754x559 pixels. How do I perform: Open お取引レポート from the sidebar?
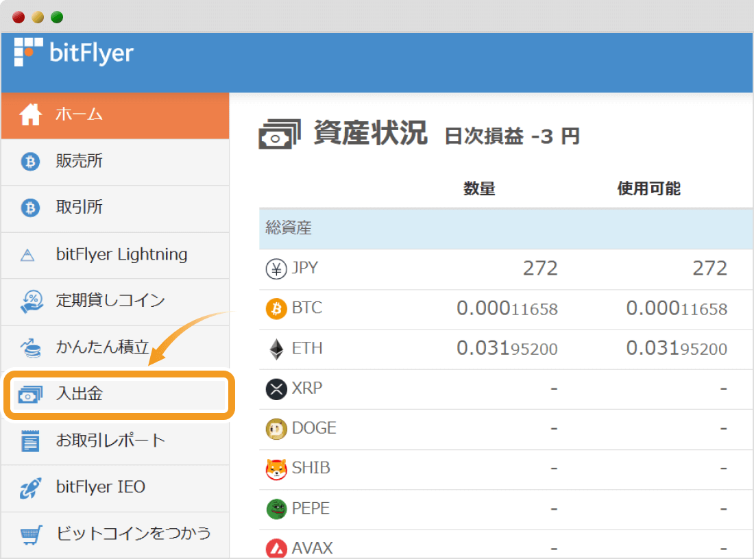pyautogui.click(x=115, y=441)
